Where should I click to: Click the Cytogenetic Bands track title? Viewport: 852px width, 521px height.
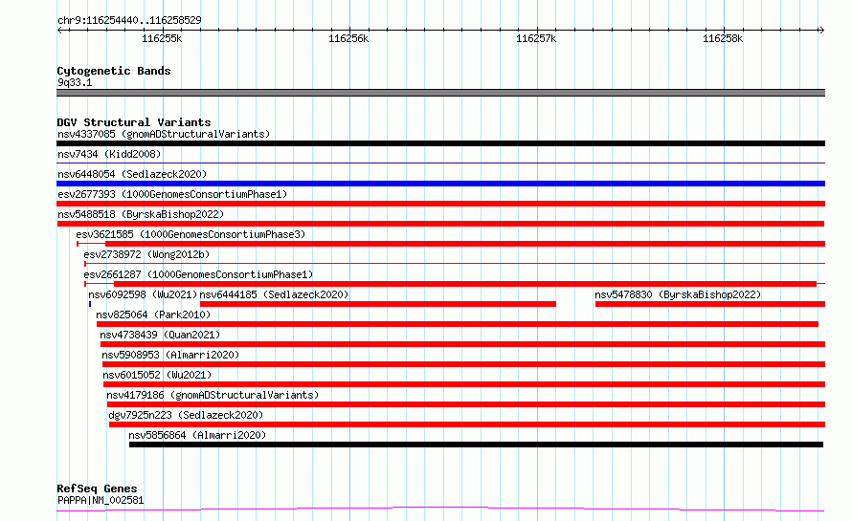[114, 71]
